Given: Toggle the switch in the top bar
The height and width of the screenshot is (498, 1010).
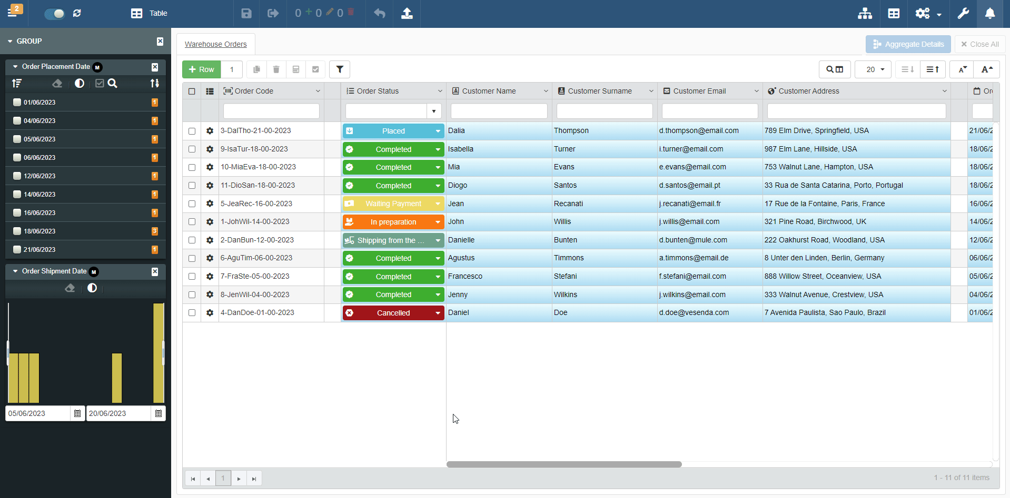Looking at the screenshot, I should [x=54, y=14].
